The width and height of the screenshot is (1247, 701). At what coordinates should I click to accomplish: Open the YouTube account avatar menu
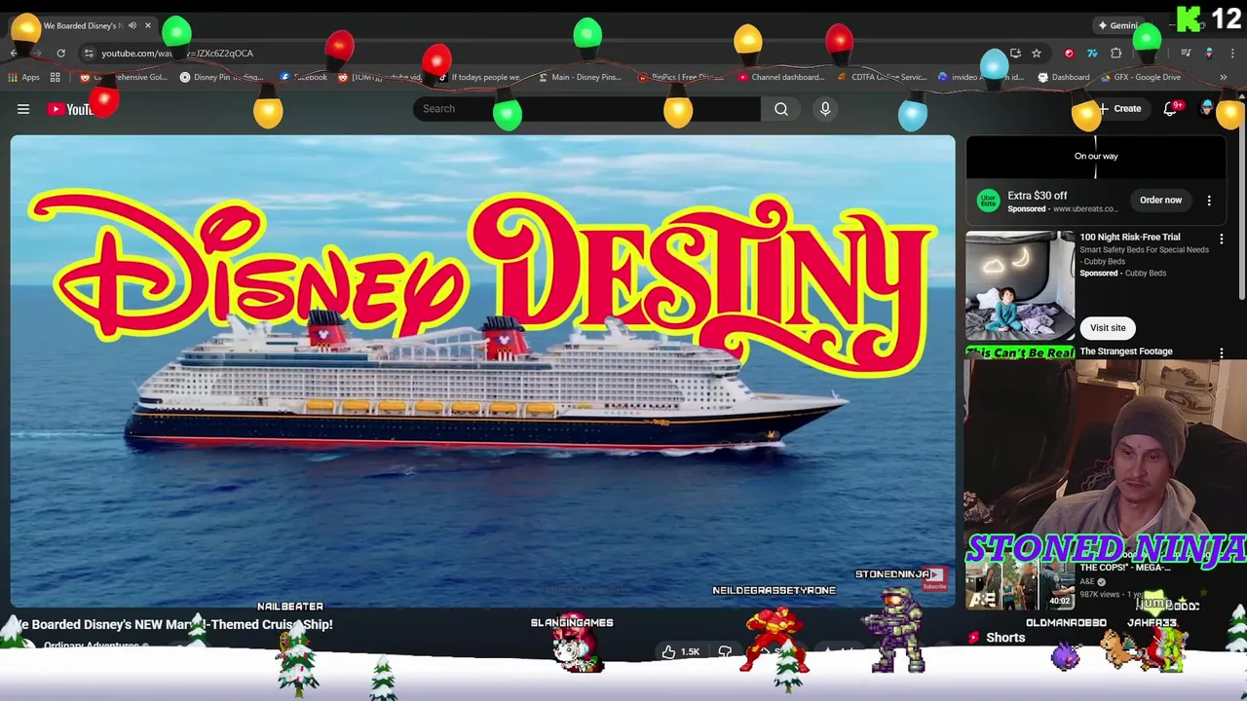point(1207,109)
